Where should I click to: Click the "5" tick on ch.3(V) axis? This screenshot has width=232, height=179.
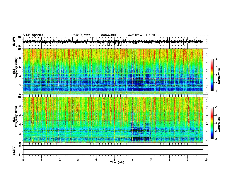[x=21, y=145]
